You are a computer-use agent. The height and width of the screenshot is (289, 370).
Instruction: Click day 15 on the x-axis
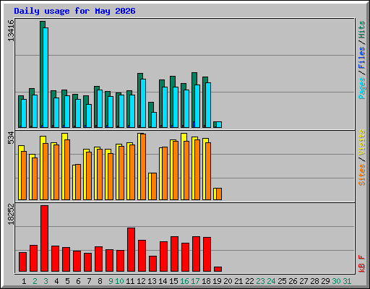tap(173, 281)
